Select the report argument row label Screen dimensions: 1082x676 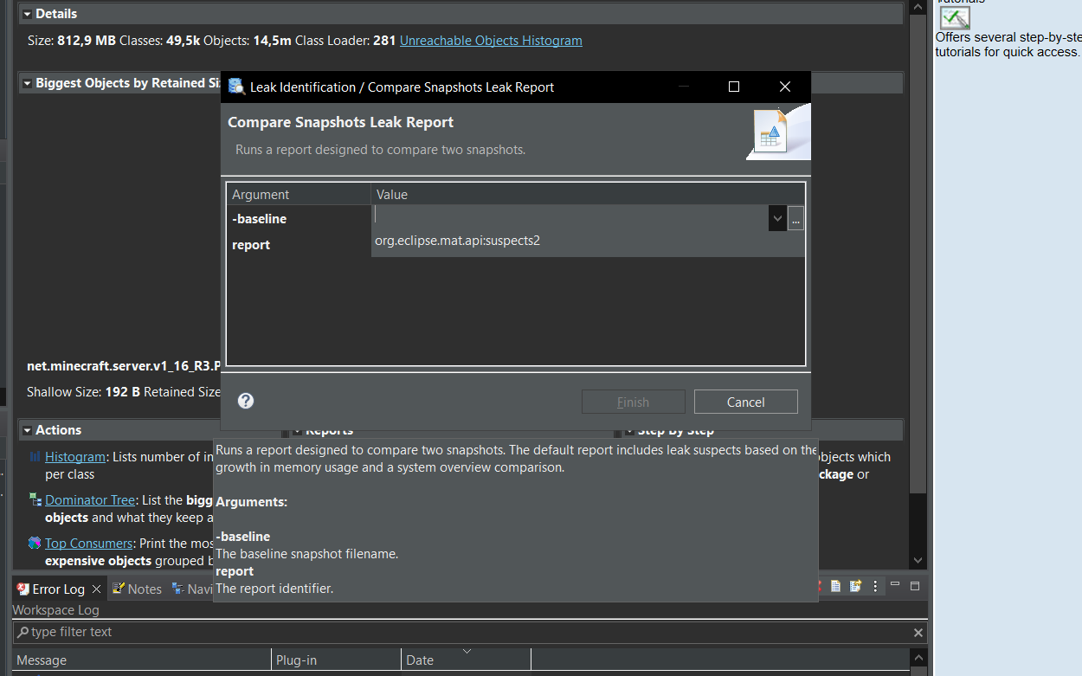pyautogui.click(x=251, y=245)
